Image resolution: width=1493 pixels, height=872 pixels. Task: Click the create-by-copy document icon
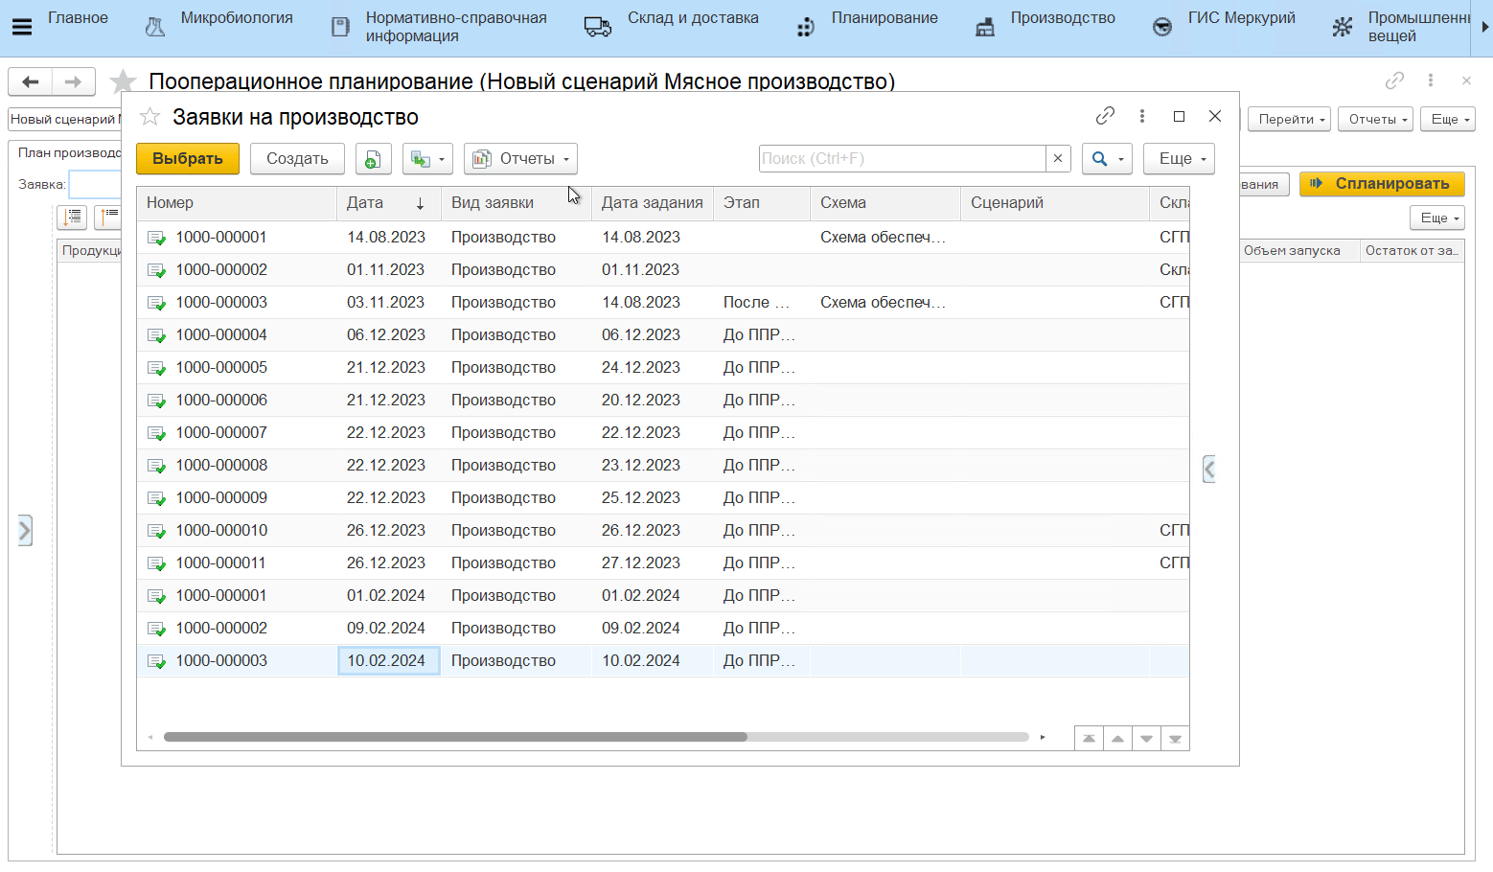coord(373,159)
